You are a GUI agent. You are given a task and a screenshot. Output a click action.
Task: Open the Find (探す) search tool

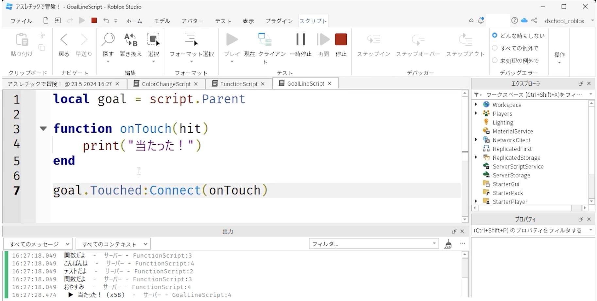point(108,40)
